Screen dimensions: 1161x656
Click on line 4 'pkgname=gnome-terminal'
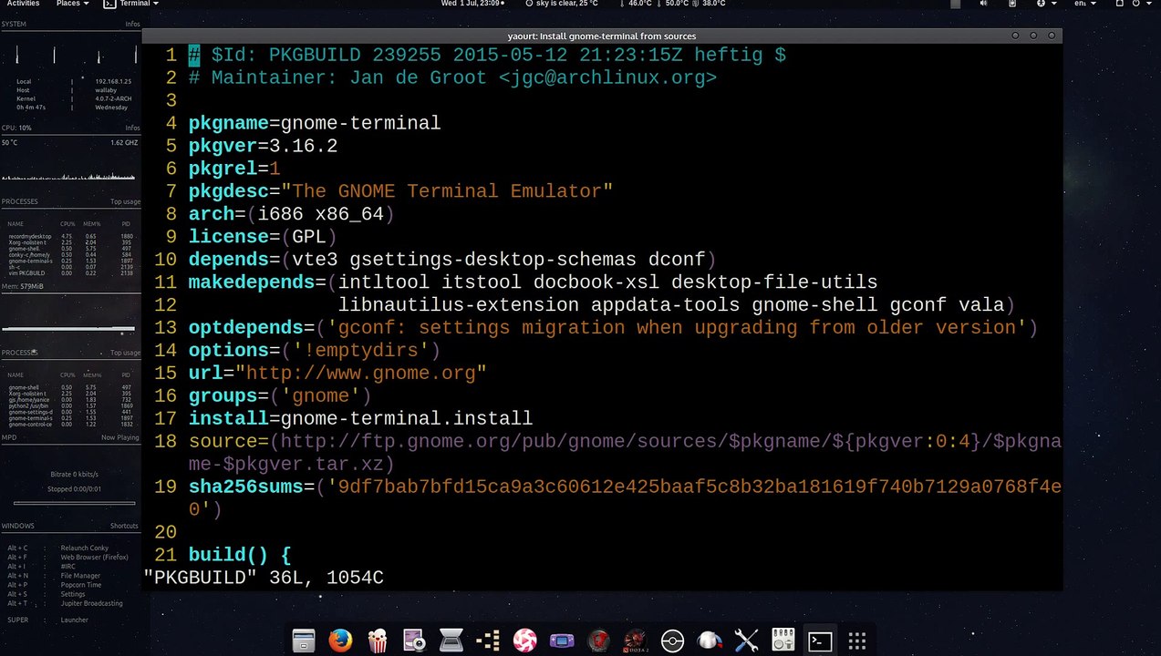[x=315, y=123]
